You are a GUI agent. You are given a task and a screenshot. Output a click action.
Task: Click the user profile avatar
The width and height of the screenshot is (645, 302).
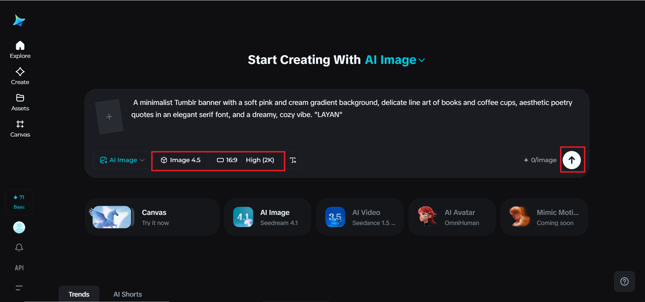click(19, 227)
